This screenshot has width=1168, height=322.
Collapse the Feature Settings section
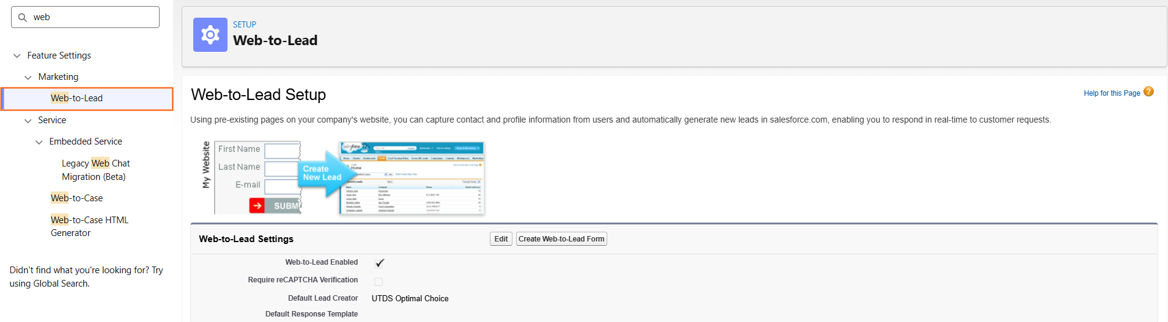pos(17,55)
